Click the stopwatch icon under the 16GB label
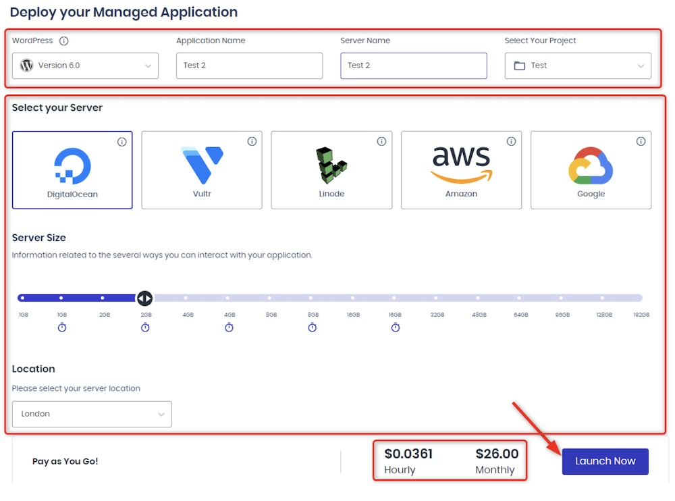 tap(395, 327)
